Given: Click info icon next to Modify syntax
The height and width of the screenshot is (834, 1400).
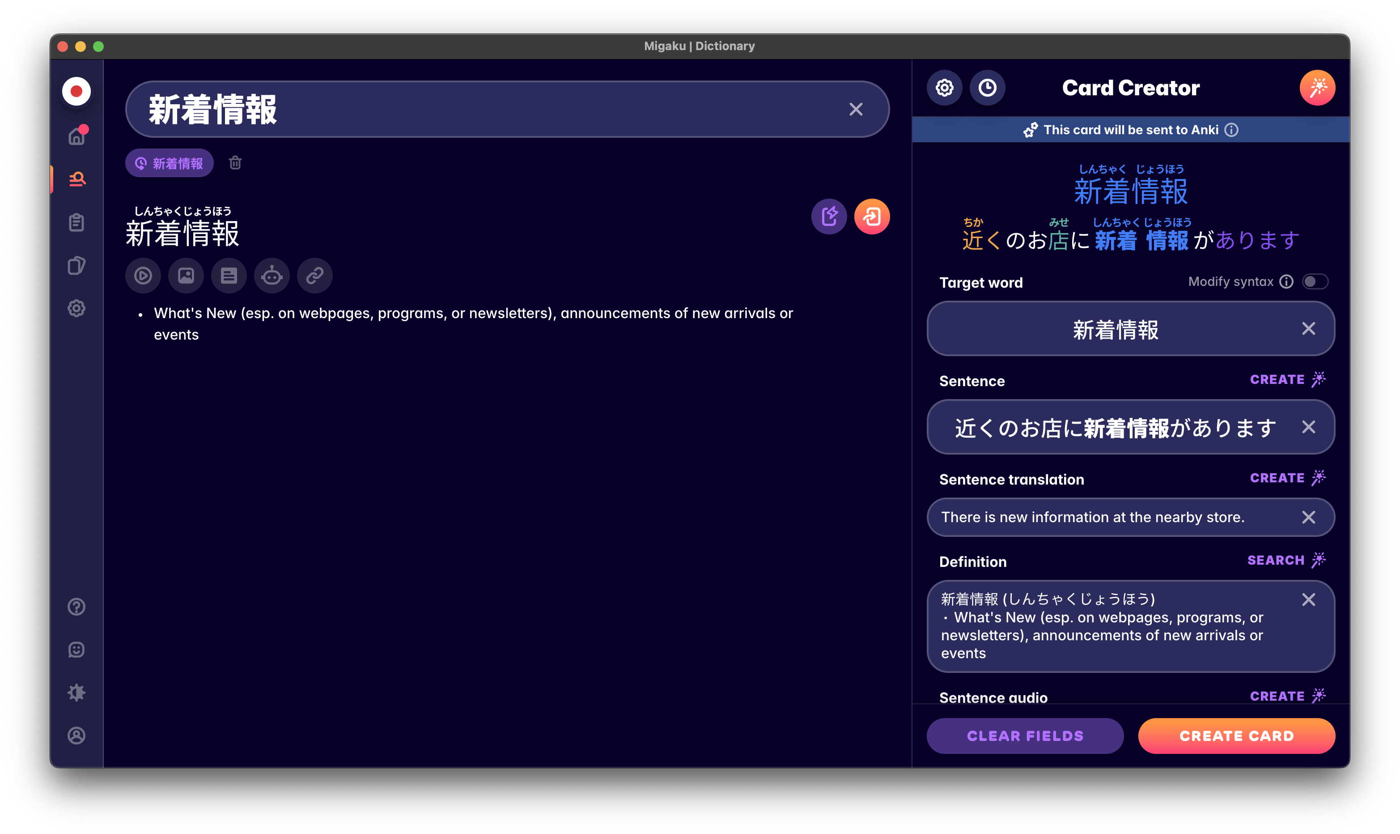Looking at the screenshot, I should click(1286, 281).
